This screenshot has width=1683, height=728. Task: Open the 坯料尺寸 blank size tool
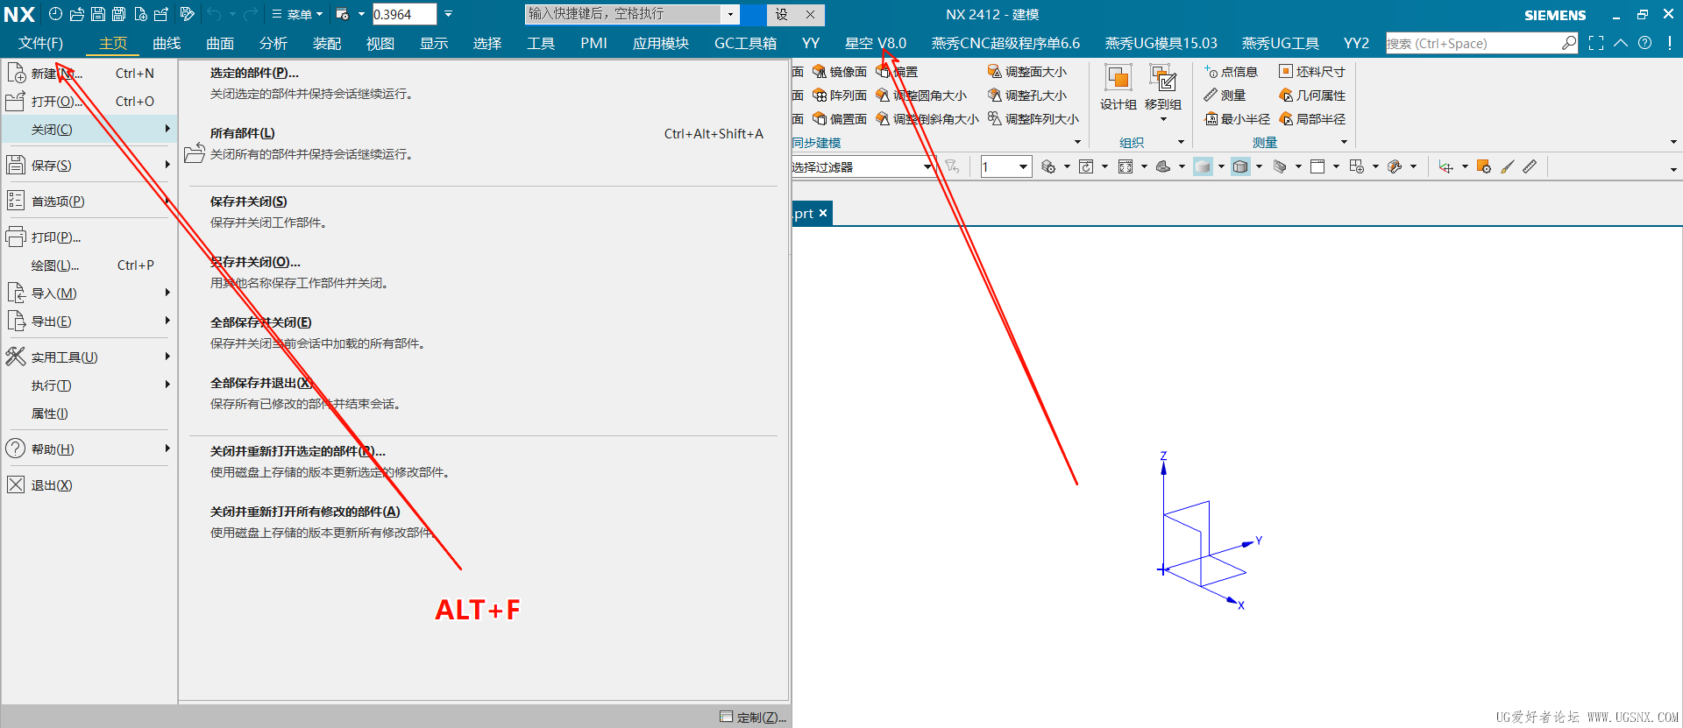pyautogui.click(x=1312, y=72)
